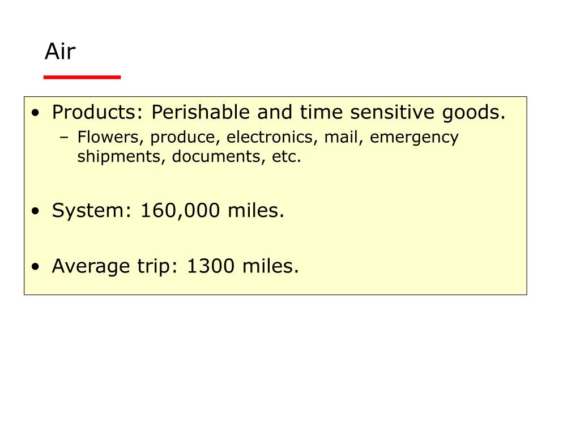Click the bullet dot before "Average trip"
Viewport: 580px width, 435px height.
(36, 267)
